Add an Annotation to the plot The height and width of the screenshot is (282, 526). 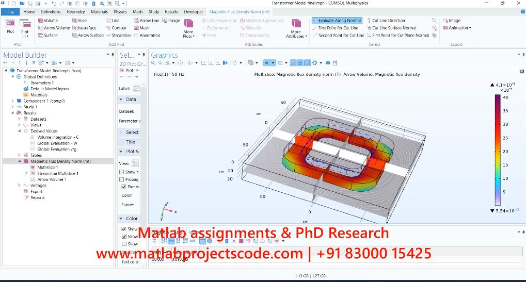click(x=147, y=35)
